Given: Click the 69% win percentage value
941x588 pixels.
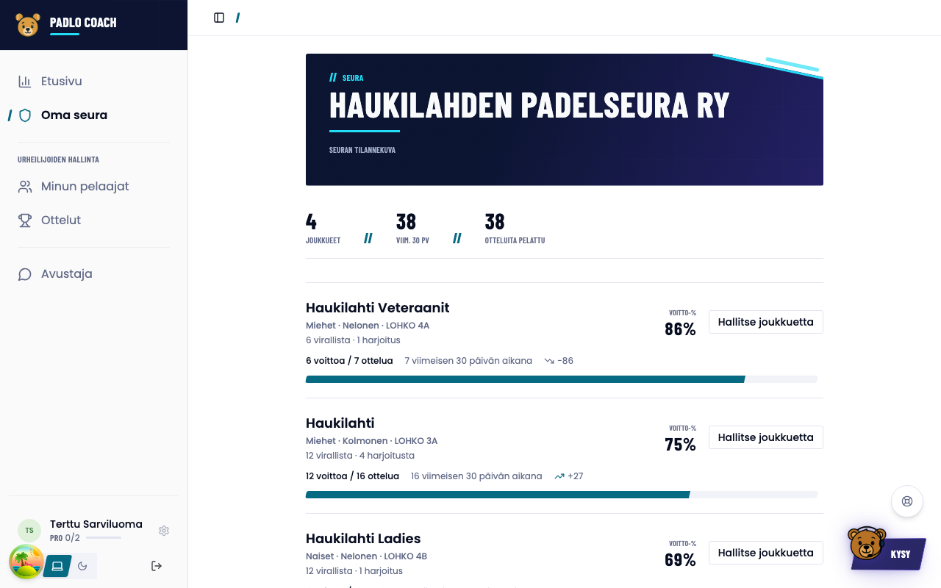Looking at the screenshot, I should (680, 560).
